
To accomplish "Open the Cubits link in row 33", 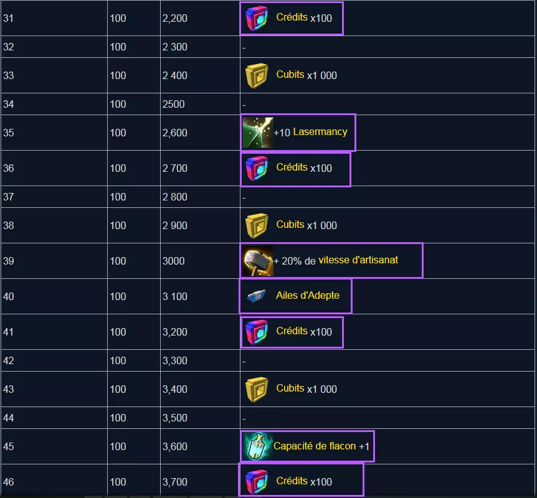I will (290, 75).
